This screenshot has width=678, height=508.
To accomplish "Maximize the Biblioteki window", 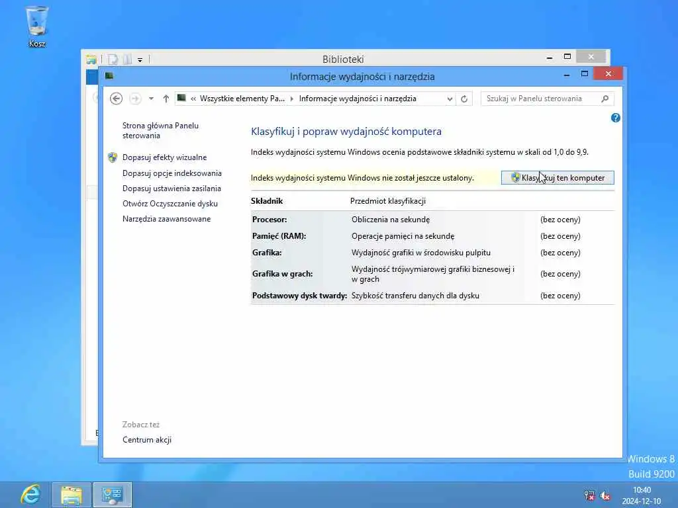I will tap(567, 57).
